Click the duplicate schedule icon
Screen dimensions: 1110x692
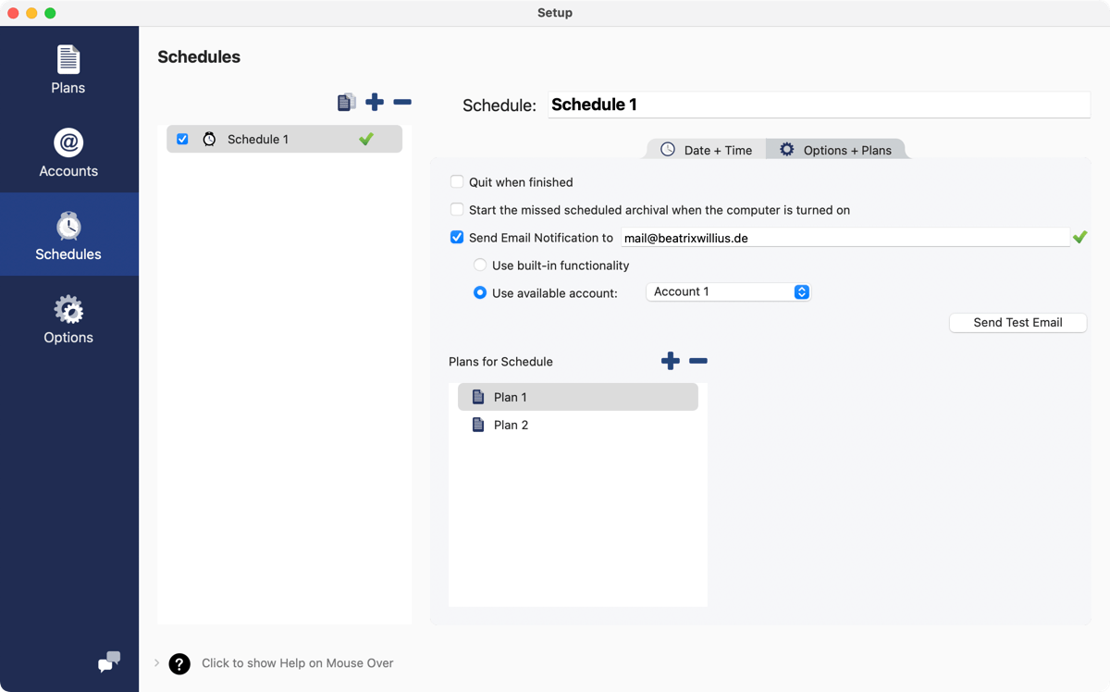point(347,103)
